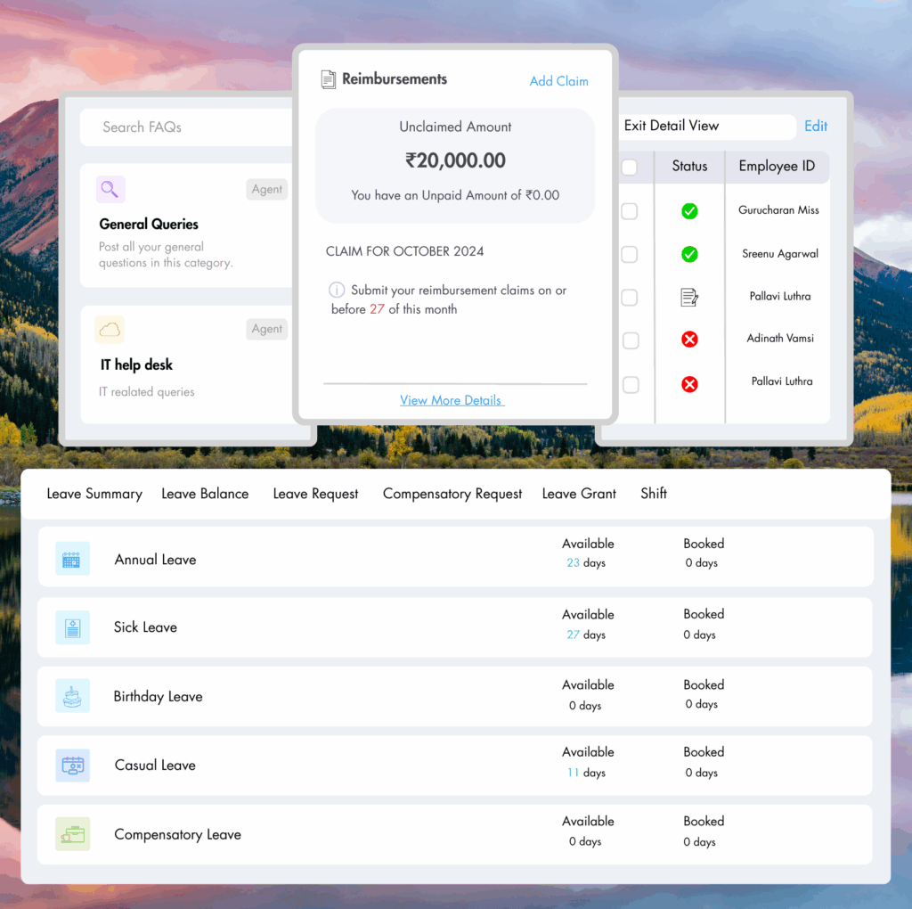
Task: Click the Annual Leave row label
Action: tap(155, 560)
